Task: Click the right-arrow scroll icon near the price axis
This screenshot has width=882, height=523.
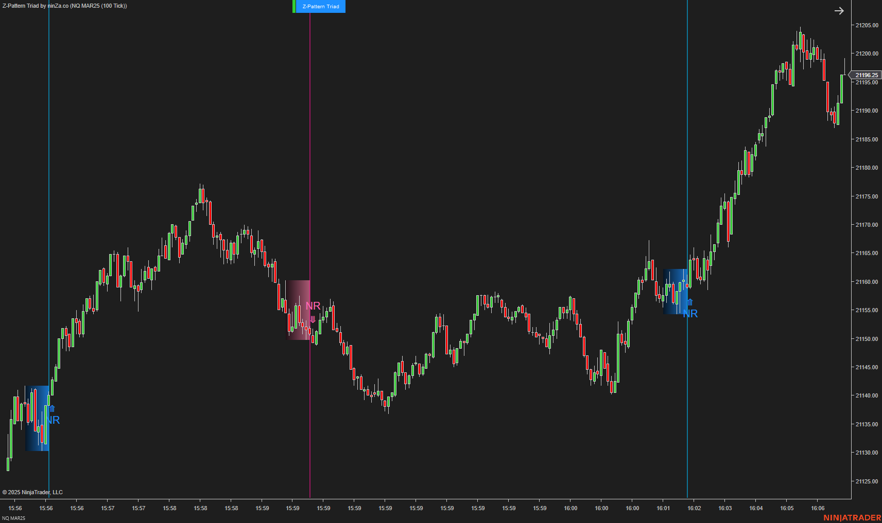Action: (839, 10)
